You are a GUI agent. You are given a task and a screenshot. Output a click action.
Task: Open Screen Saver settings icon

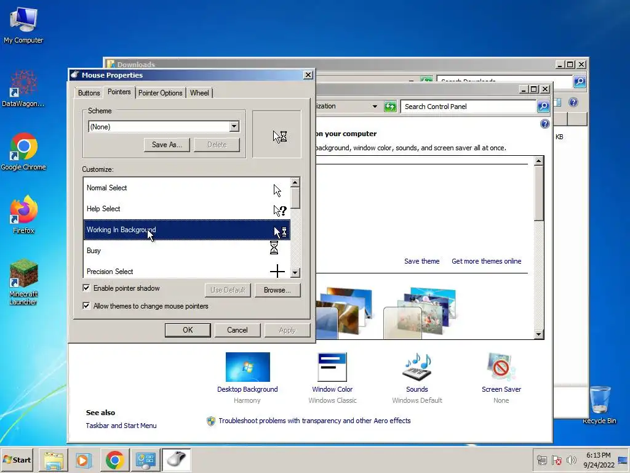tap(501, 367)
